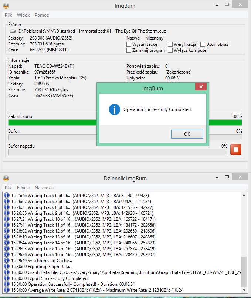Click the '298 908 (AUDIO/2352)' source sectors value
Image resolution: width=251 pixels, height=298 pixels.
[51, 38]
